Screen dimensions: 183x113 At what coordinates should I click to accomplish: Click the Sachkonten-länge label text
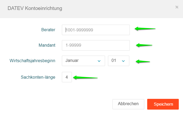(x=38, y=77)
